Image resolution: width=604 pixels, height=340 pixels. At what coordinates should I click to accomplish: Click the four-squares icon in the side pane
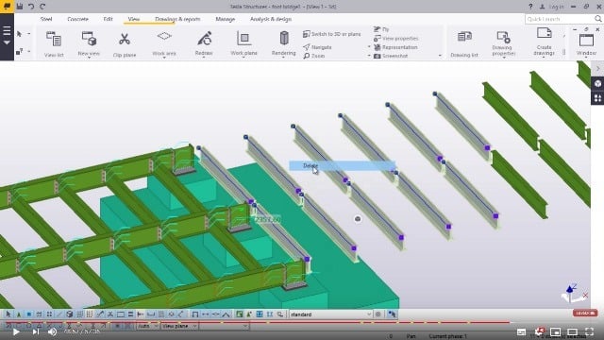[x=597, y=98]
